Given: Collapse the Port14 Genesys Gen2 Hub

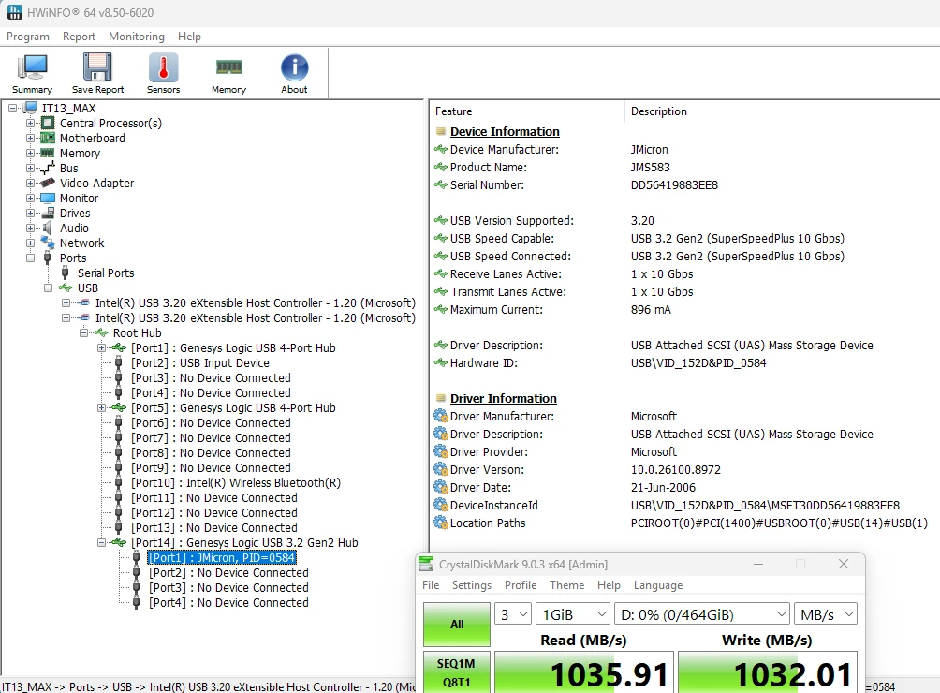Looking at the screenshot, I should point(101,543).
